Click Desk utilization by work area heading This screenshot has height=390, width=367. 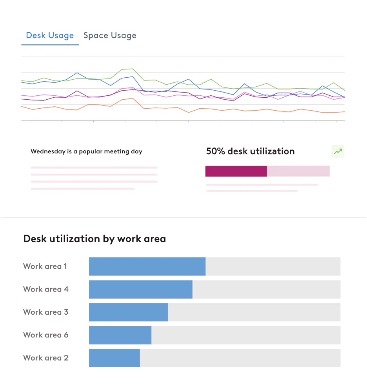[x=94, y=239]
